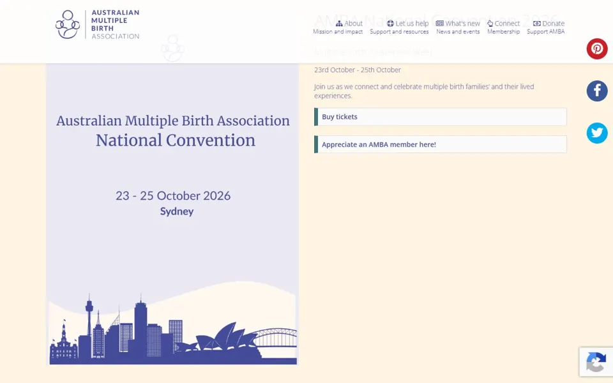
Task: Share the page on Pinterest
Action: click(596, 49)
